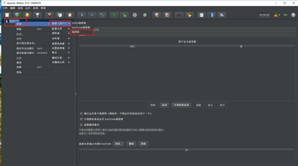Expand 测试片段 submenu

(61, 58)
